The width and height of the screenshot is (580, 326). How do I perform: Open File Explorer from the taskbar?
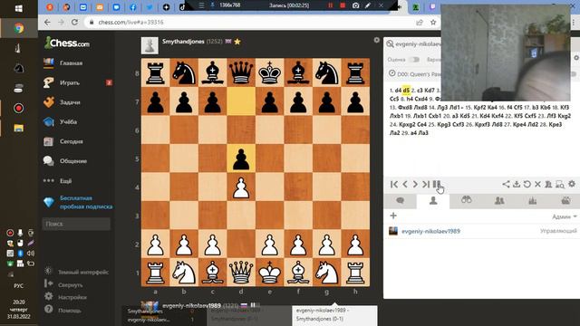(x=18, y=128)
